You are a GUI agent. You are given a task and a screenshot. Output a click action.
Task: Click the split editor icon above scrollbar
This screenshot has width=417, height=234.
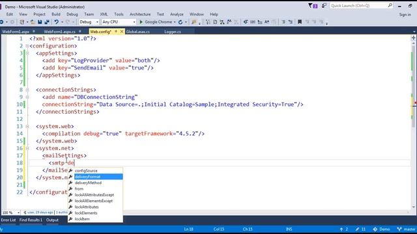click(413, 38)
